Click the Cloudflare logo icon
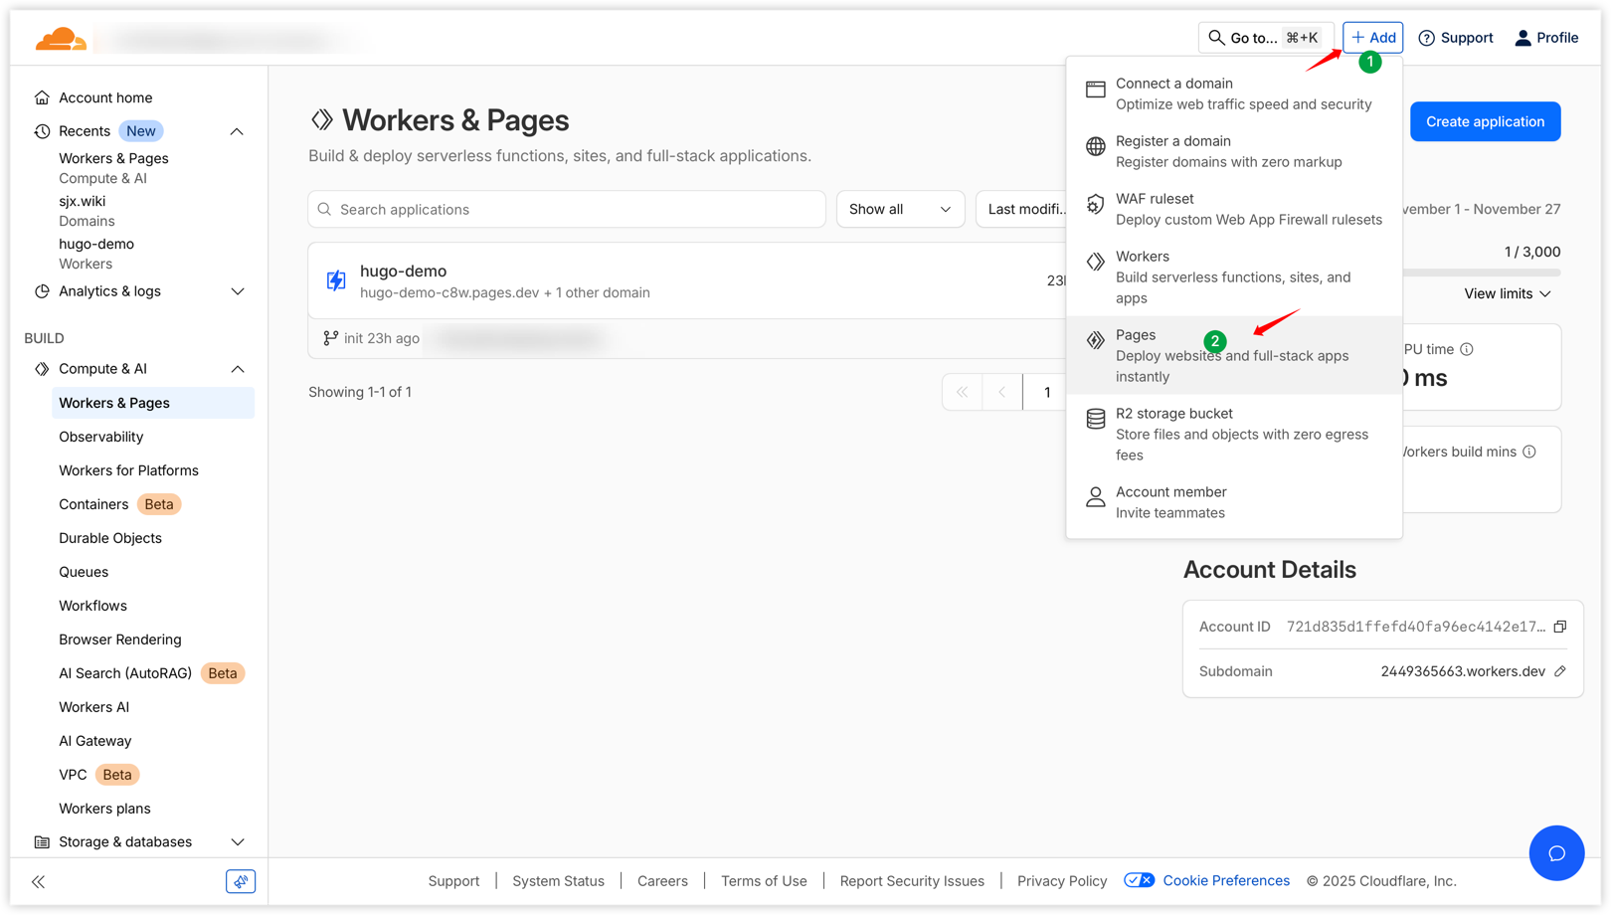Screen dimensions: 1611x915 coord(61,39)
